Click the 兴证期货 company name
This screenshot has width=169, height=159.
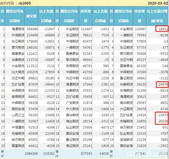tap(126, 109)
